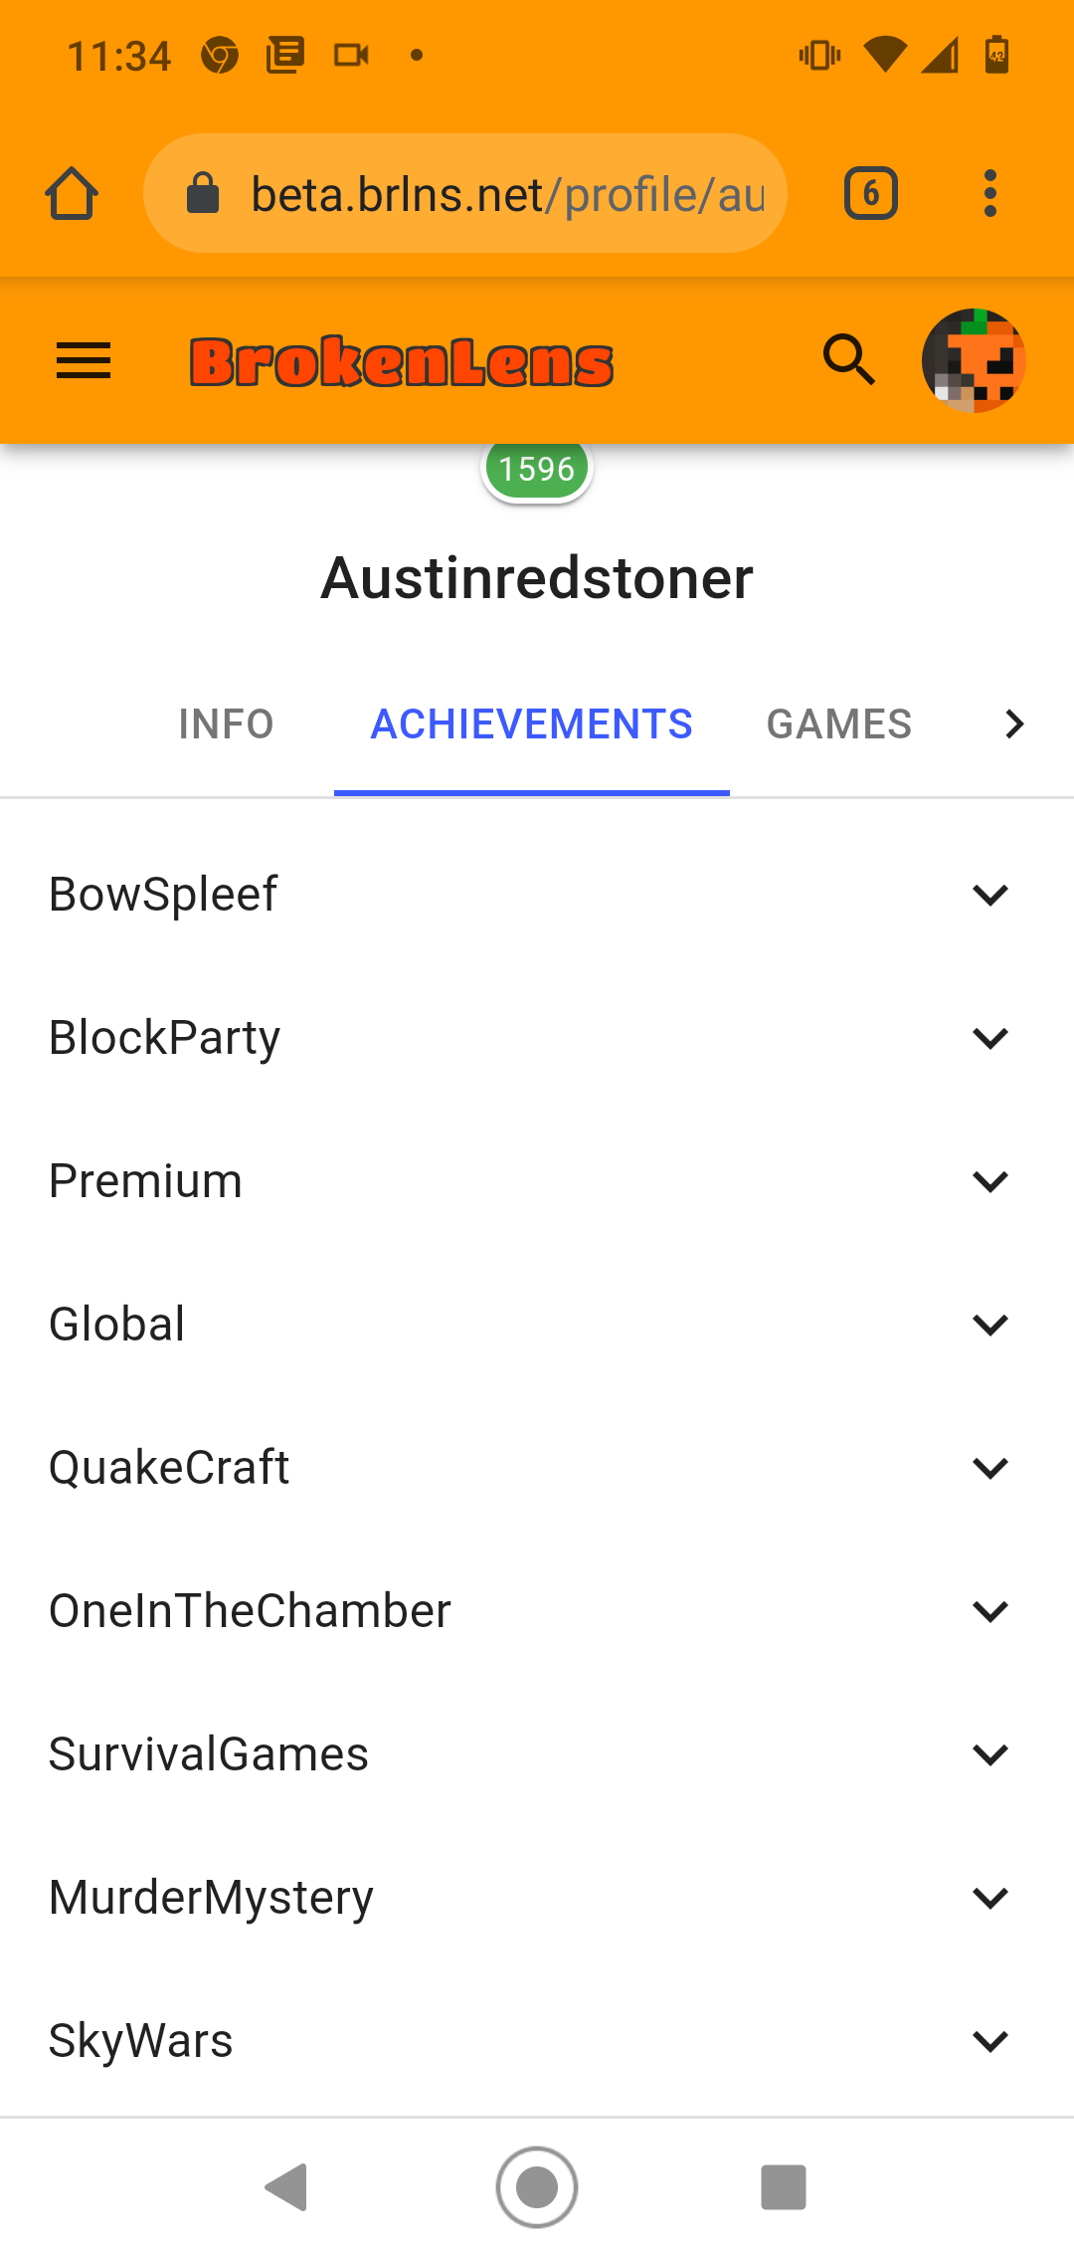Tap the Android home circle button

click(x=537, y=2187)
